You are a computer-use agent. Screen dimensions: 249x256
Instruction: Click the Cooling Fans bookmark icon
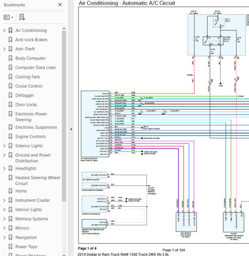[10, 77]
